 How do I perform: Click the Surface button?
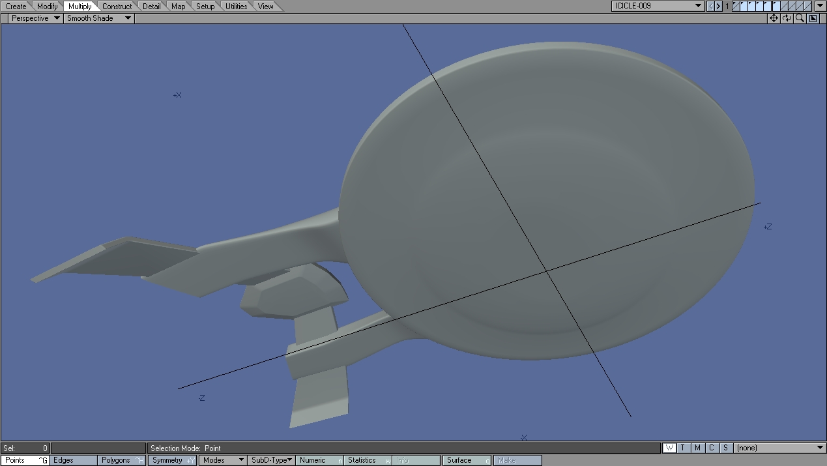click(x=466, y=460)
